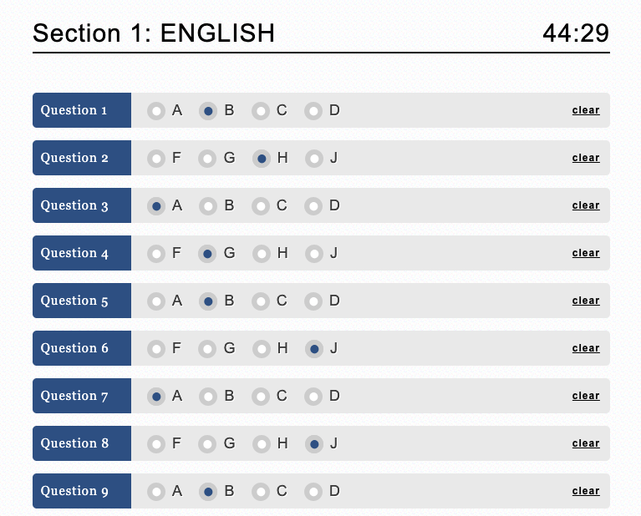Select option H for Question 4
The height and width of the screenshot is (516, 641).
262,254
